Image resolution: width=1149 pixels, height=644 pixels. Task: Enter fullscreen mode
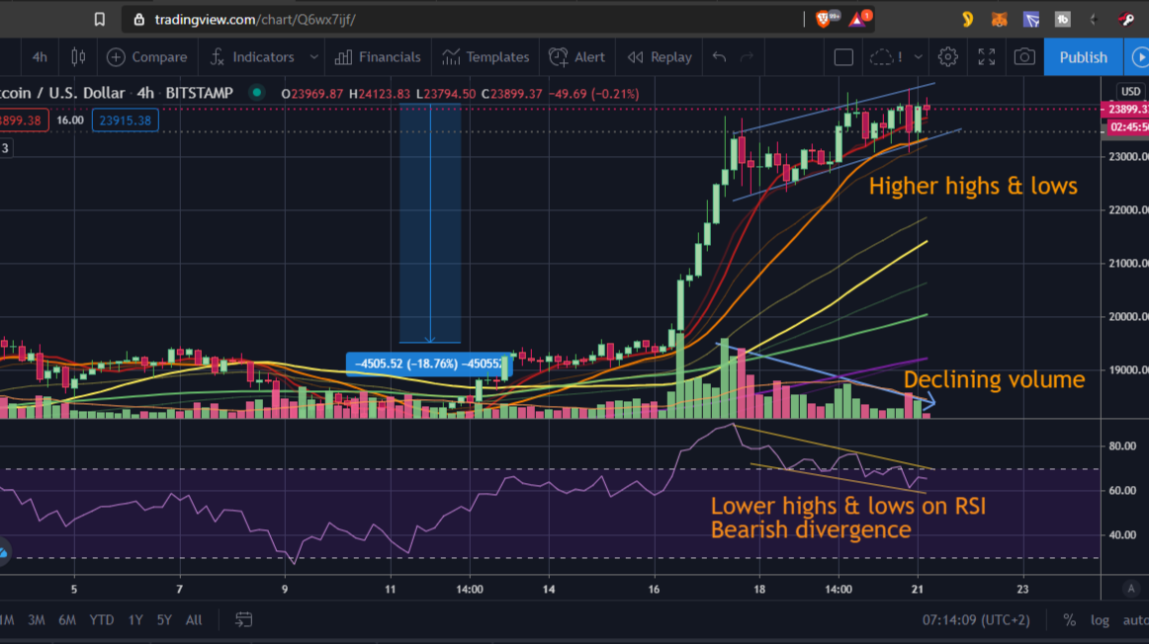[x=986, y=57]
